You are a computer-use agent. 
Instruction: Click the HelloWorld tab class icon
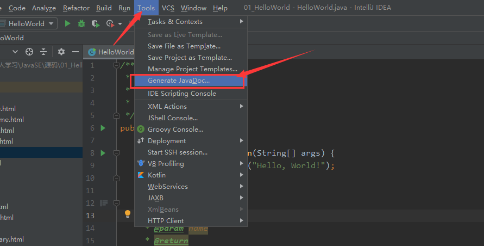click(x=92, y=52)
